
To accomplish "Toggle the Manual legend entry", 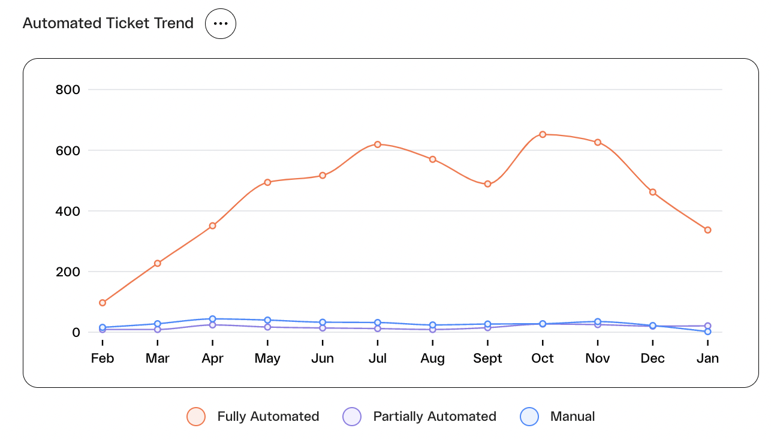I will pyautogui.click(x=558, y=417).
